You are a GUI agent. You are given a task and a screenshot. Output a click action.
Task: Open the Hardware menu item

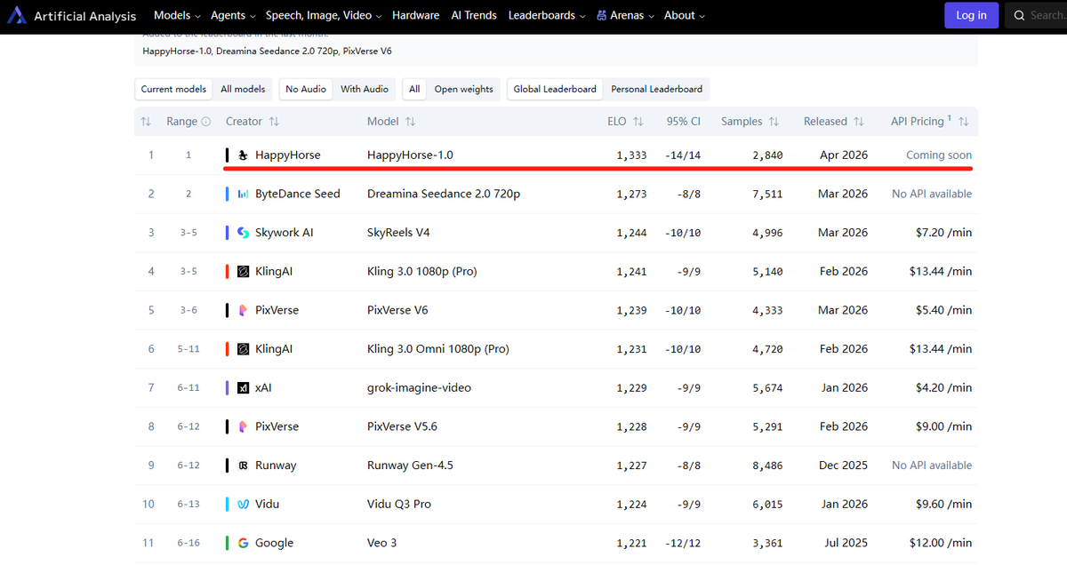tap(415, 15)
